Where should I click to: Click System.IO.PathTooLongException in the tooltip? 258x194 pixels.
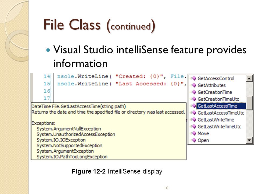tap(72, 157)
